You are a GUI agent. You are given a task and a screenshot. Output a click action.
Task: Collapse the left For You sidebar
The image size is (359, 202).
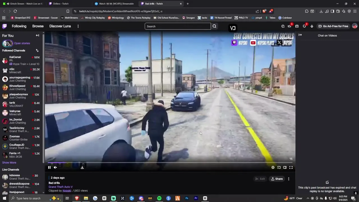click(x=37, y=35)
